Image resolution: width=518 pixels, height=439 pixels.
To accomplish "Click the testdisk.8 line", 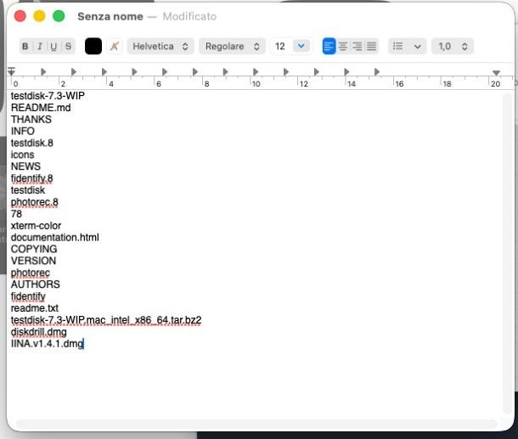I will pos(32,143).
